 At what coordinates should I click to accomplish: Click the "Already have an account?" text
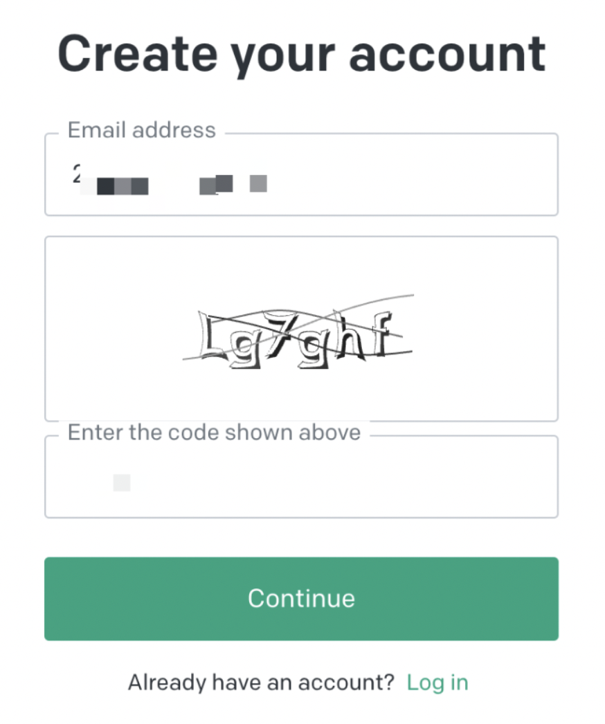click(261, 682)
